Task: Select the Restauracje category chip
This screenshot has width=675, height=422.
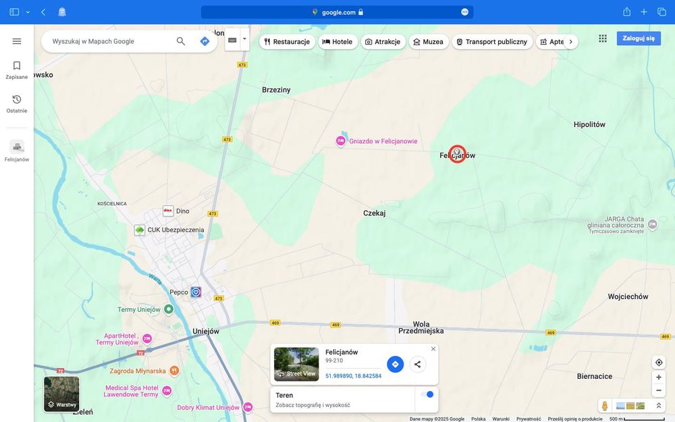Action: (x=287, y=42)
